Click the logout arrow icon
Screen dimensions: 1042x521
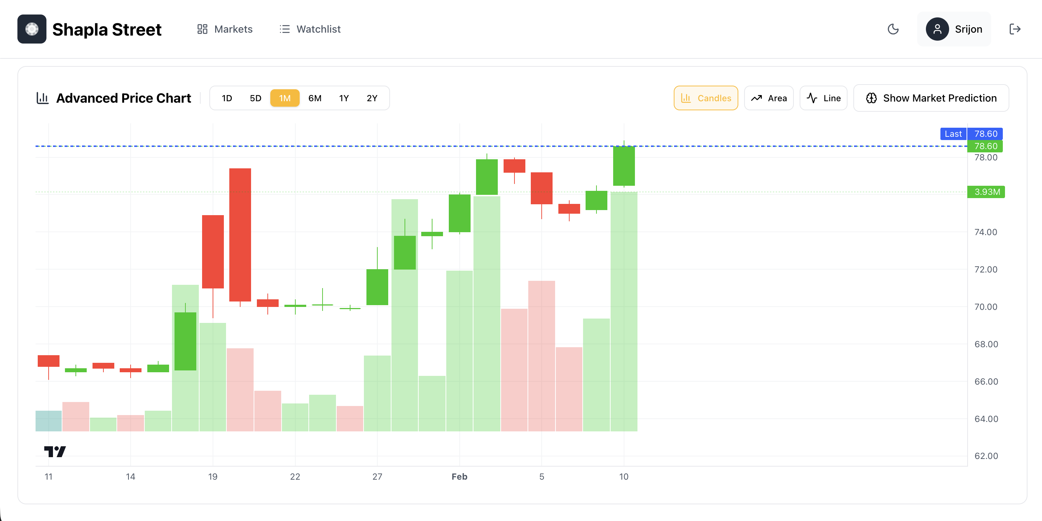[1014, 29]
